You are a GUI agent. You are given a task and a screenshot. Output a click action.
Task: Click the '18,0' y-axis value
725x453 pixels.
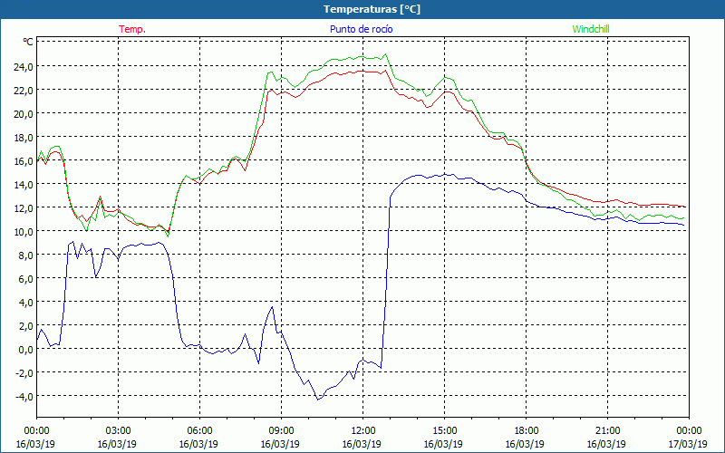point(24,138)
